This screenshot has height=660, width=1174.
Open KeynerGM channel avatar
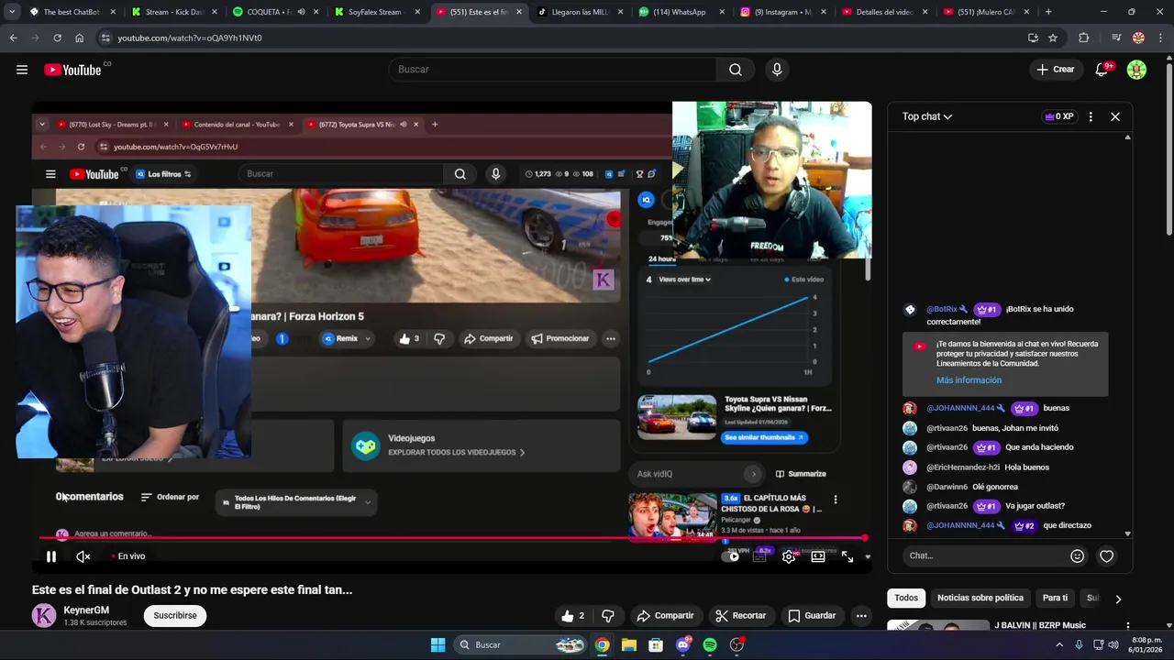click(44, 616)
